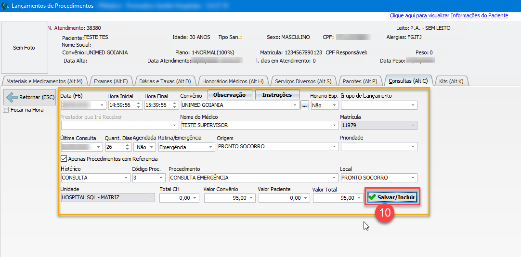The height and width of the screenshot is (257, 521).
Task: Click the green checkmark Salvar/Incluir button
Action: click(x=392, y=198)
